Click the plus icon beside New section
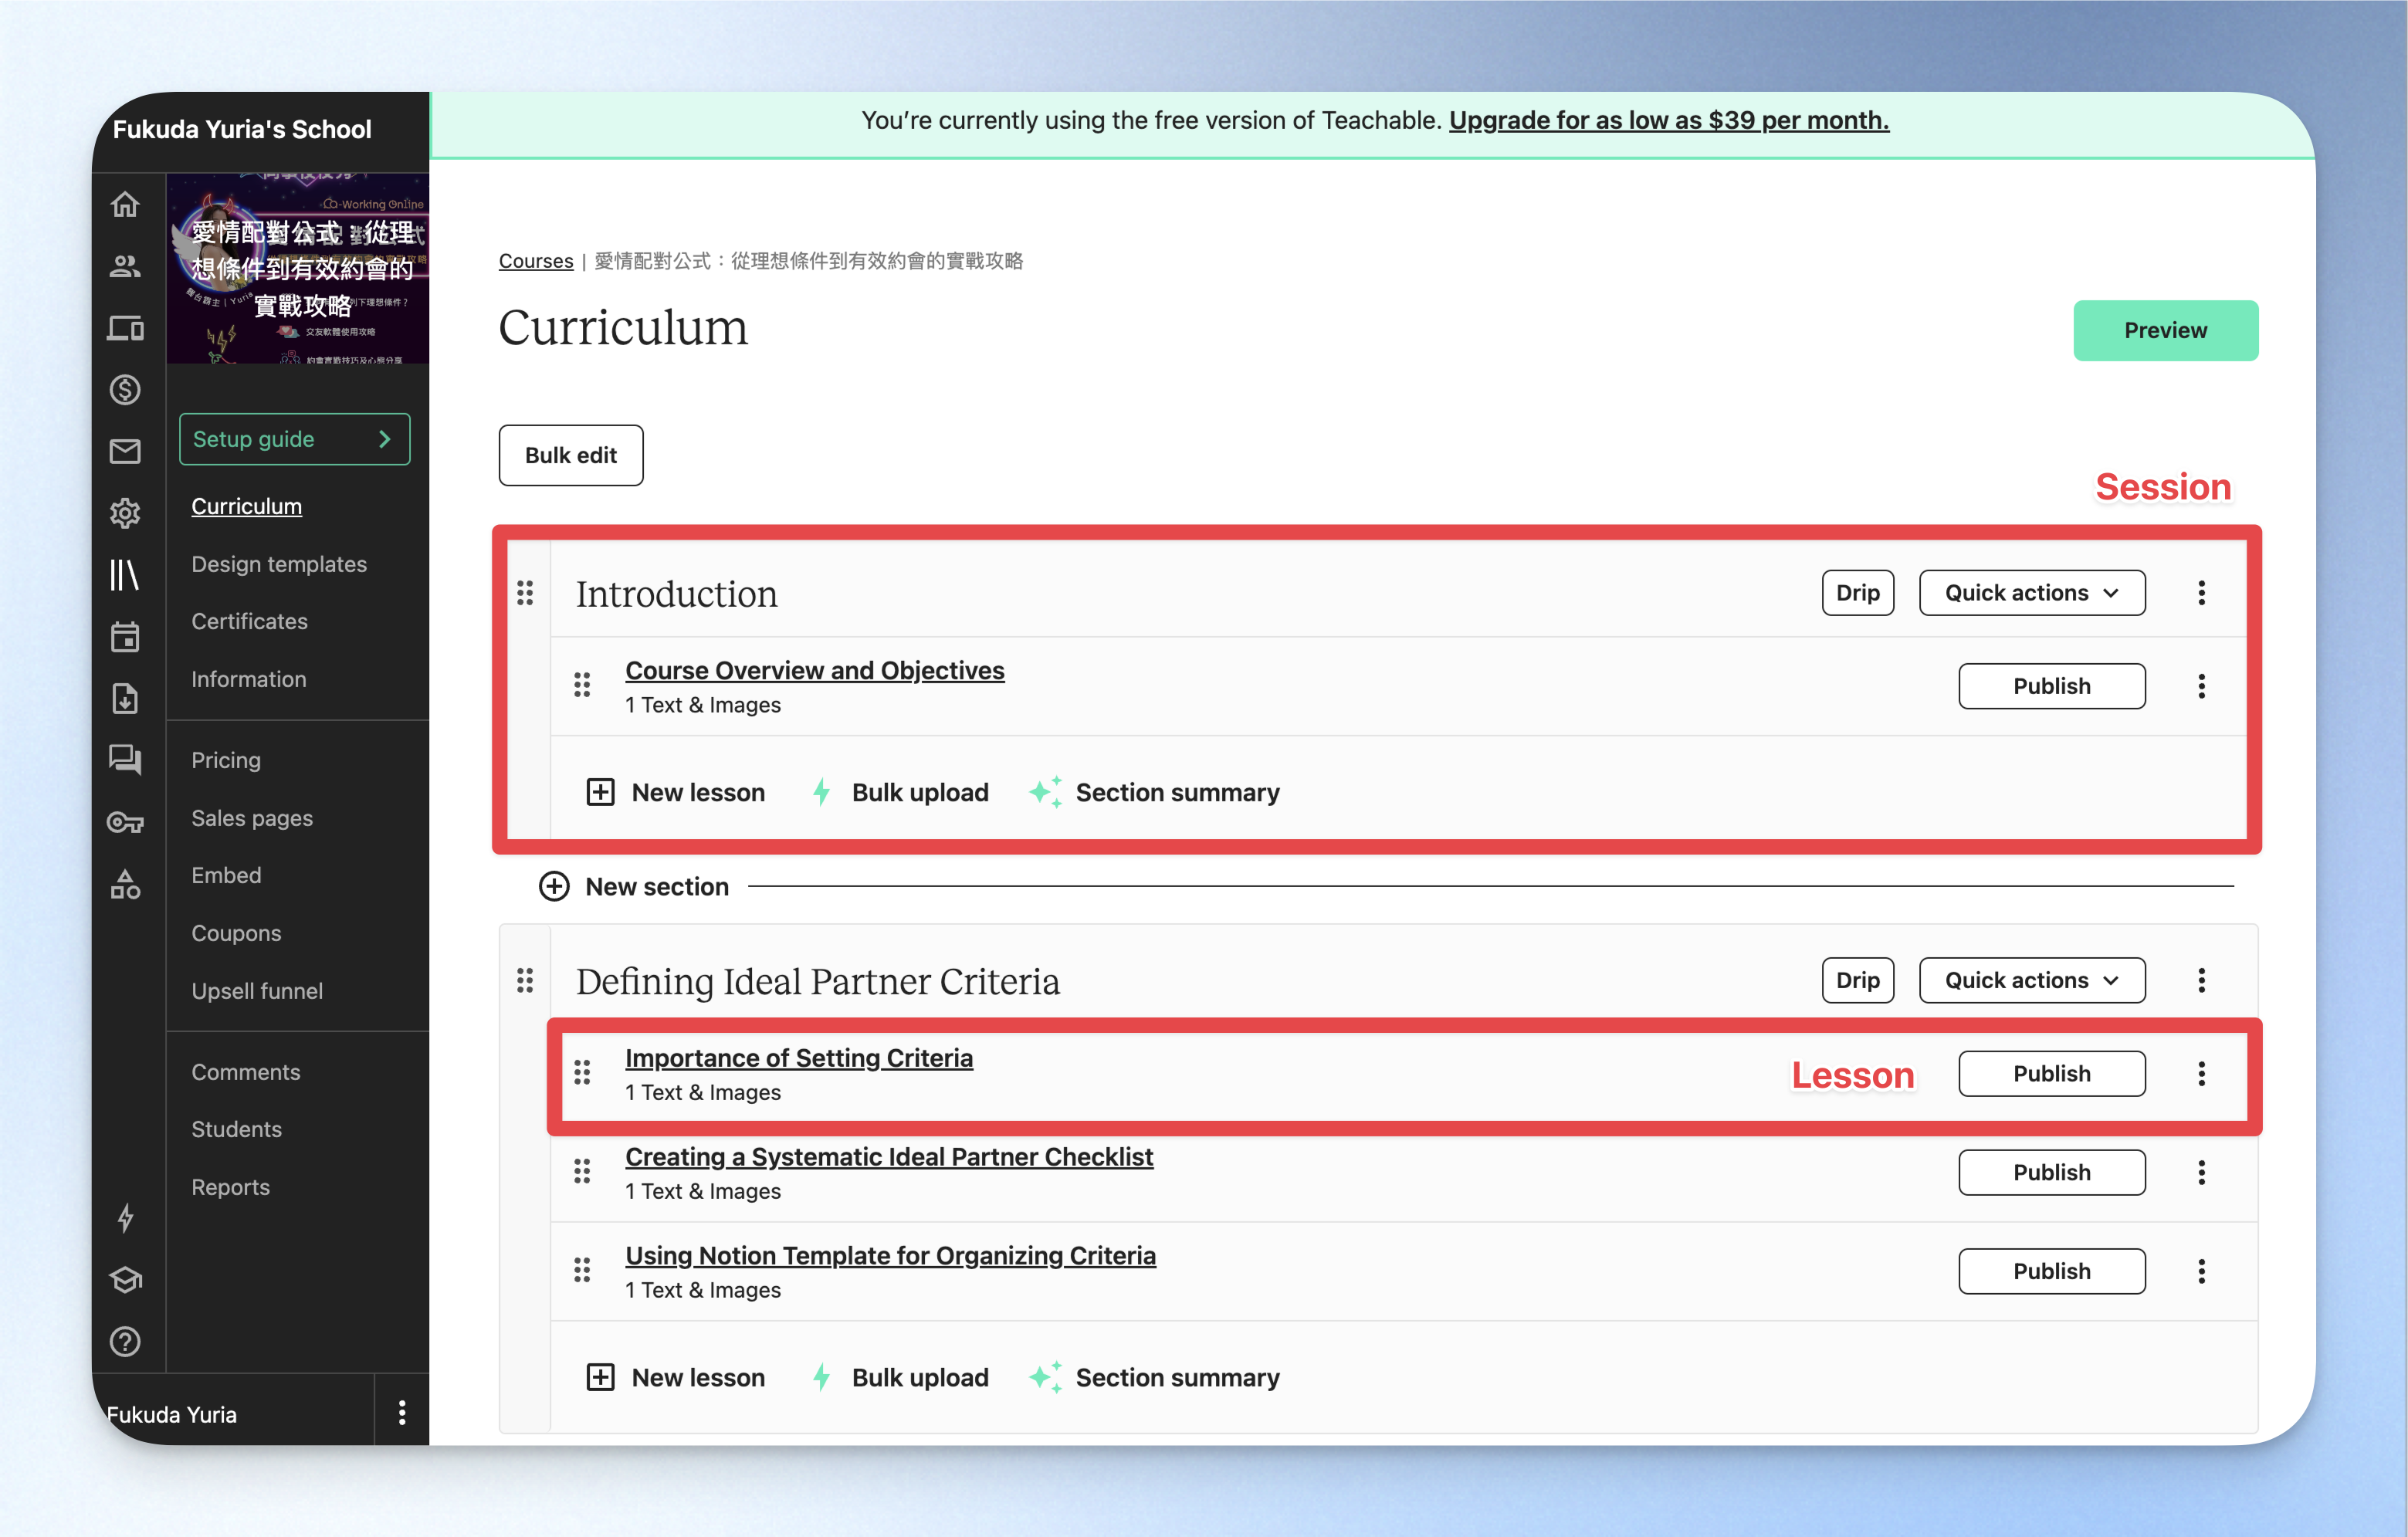 coord(554,886)
